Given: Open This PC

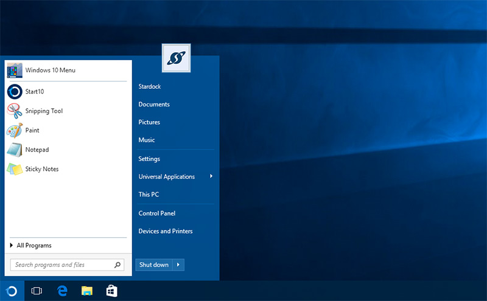Looking at the screenshot, I should [149, 195].
